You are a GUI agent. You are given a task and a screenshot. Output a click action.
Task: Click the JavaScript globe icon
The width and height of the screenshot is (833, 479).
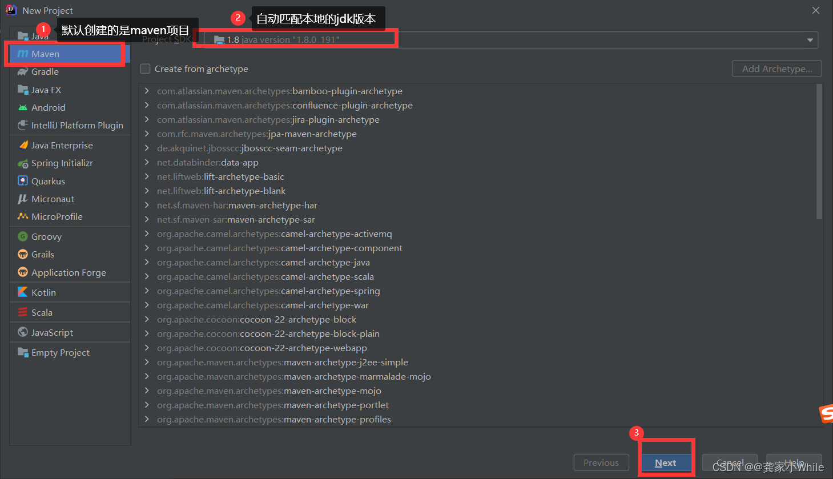[x=23, y=332]
